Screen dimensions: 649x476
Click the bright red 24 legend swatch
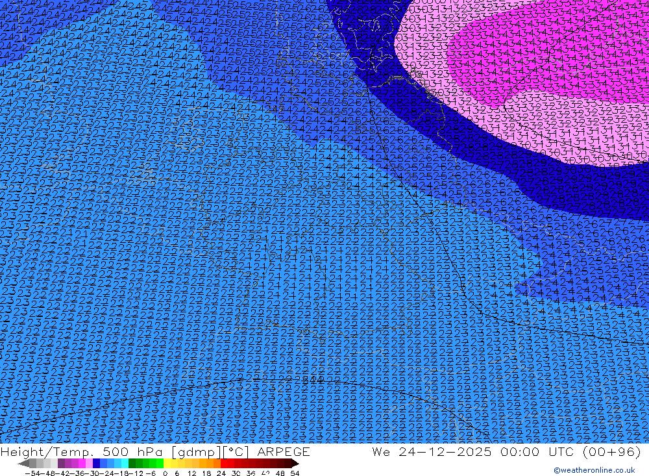point(224,463)
